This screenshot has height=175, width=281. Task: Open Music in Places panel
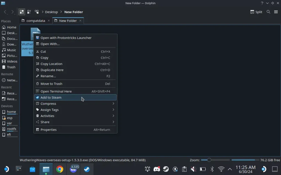(10, 50)
